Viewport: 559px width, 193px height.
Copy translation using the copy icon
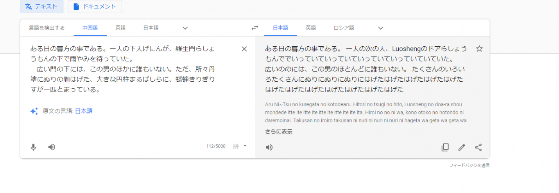point(445,147)
